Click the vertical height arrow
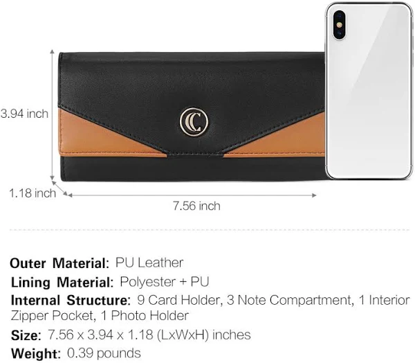Viewport: 415px width, 363px height. click(53, 115)
